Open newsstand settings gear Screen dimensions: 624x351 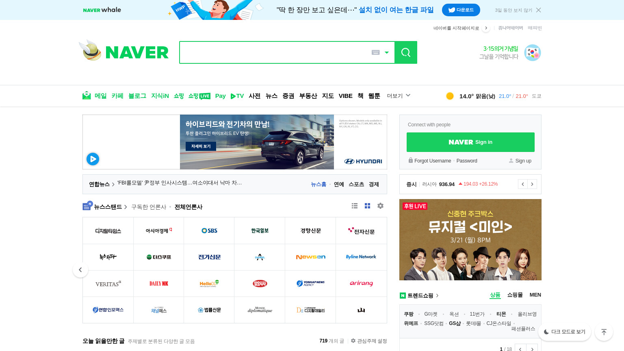click(380, 206)
